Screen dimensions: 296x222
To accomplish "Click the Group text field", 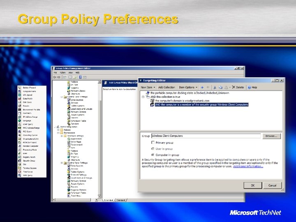I will [x=206, y=136].
